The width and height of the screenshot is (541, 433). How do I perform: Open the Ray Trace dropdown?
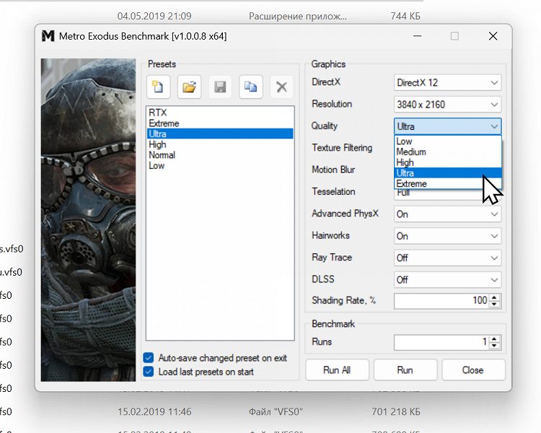pos(447,258)
